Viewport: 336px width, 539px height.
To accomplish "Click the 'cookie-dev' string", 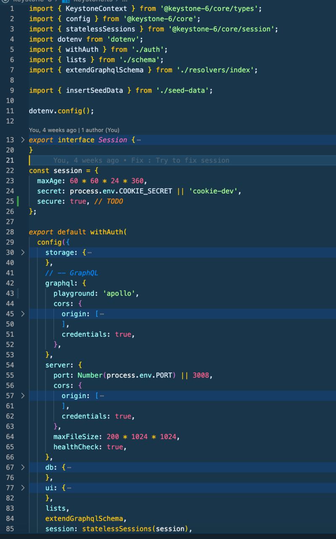I will click(x=213, y=191).
